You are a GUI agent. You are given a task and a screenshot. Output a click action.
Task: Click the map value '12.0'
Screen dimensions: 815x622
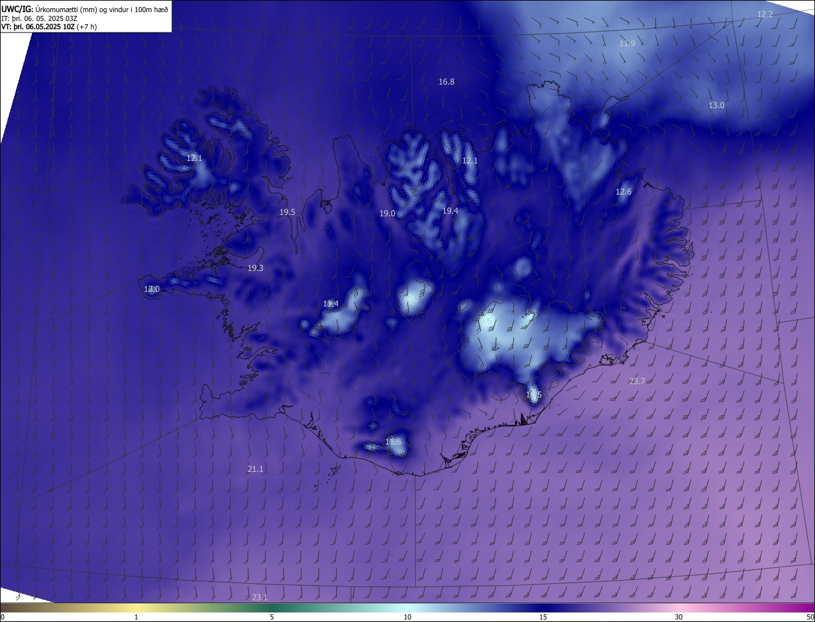point(152,289)
